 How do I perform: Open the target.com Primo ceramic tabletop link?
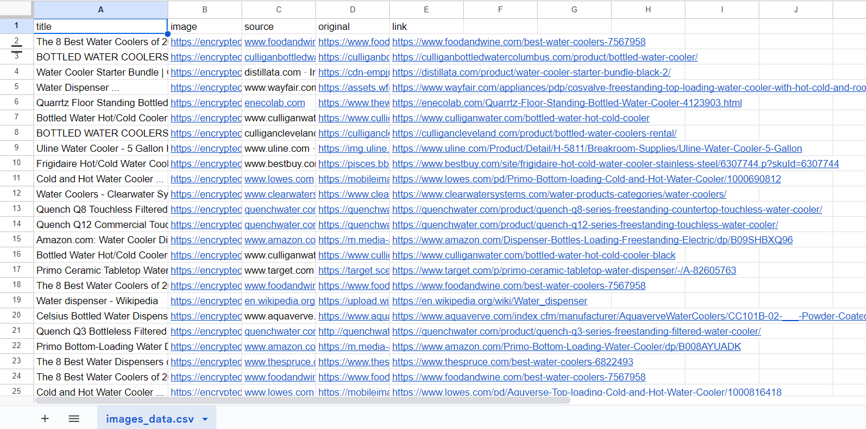564,270
